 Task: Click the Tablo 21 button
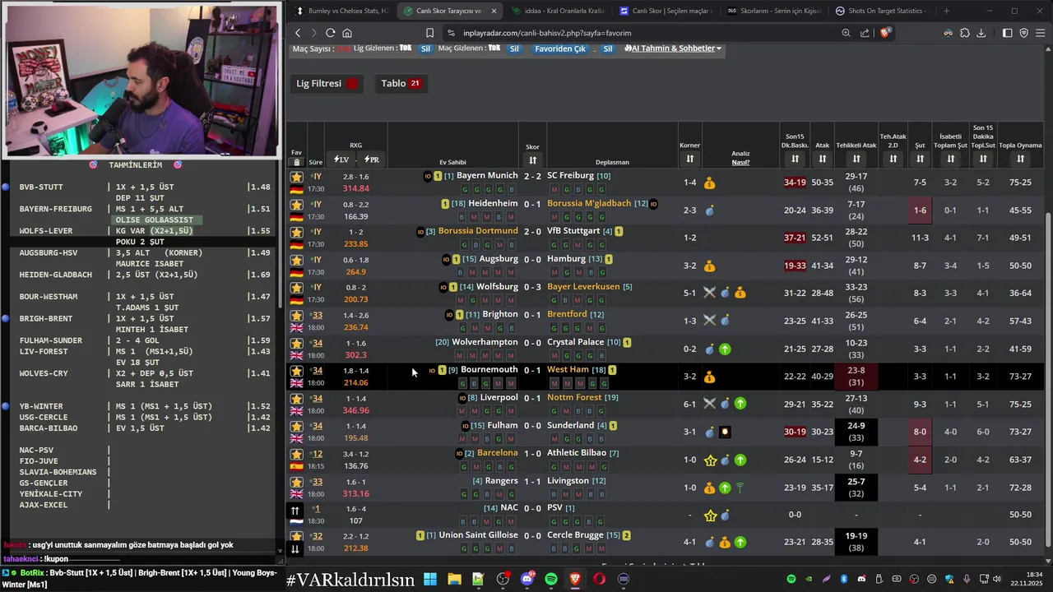(x=400, y=83)
